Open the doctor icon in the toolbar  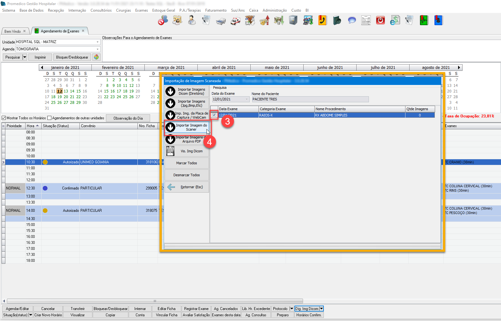pos(192,21)
